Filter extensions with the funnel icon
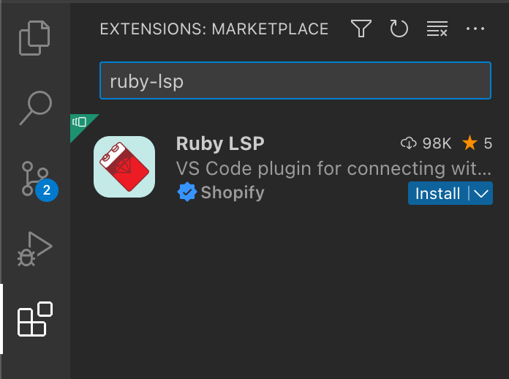The image size is (509, 379). 361,29
